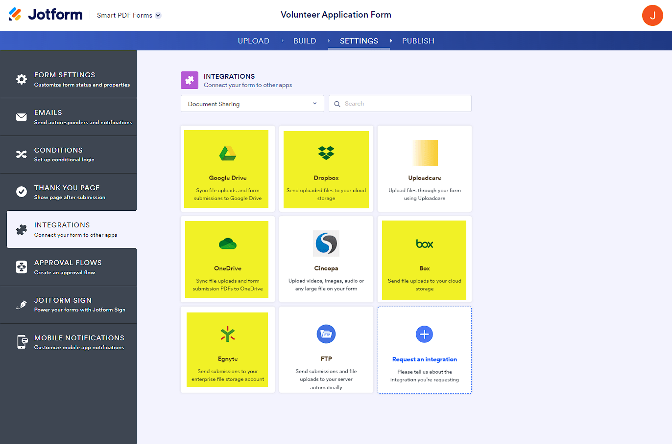Viewport: 672px width, 444px height.
Task: Click the Emails envelope icon
Action: pos(22,117)
